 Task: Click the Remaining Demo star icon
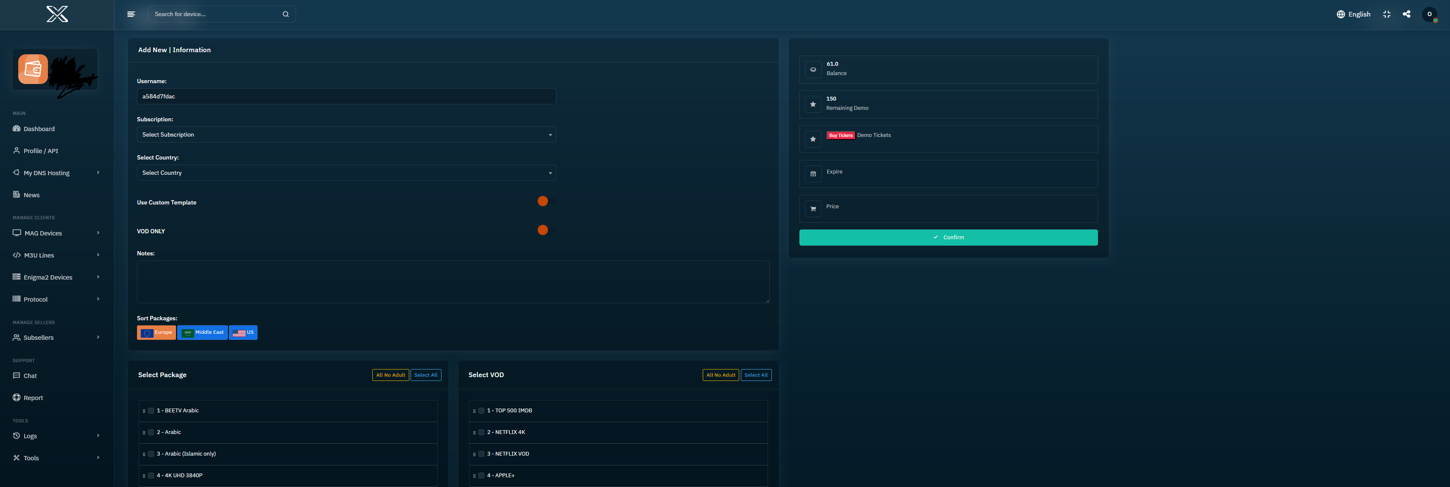tap(813, 104)
